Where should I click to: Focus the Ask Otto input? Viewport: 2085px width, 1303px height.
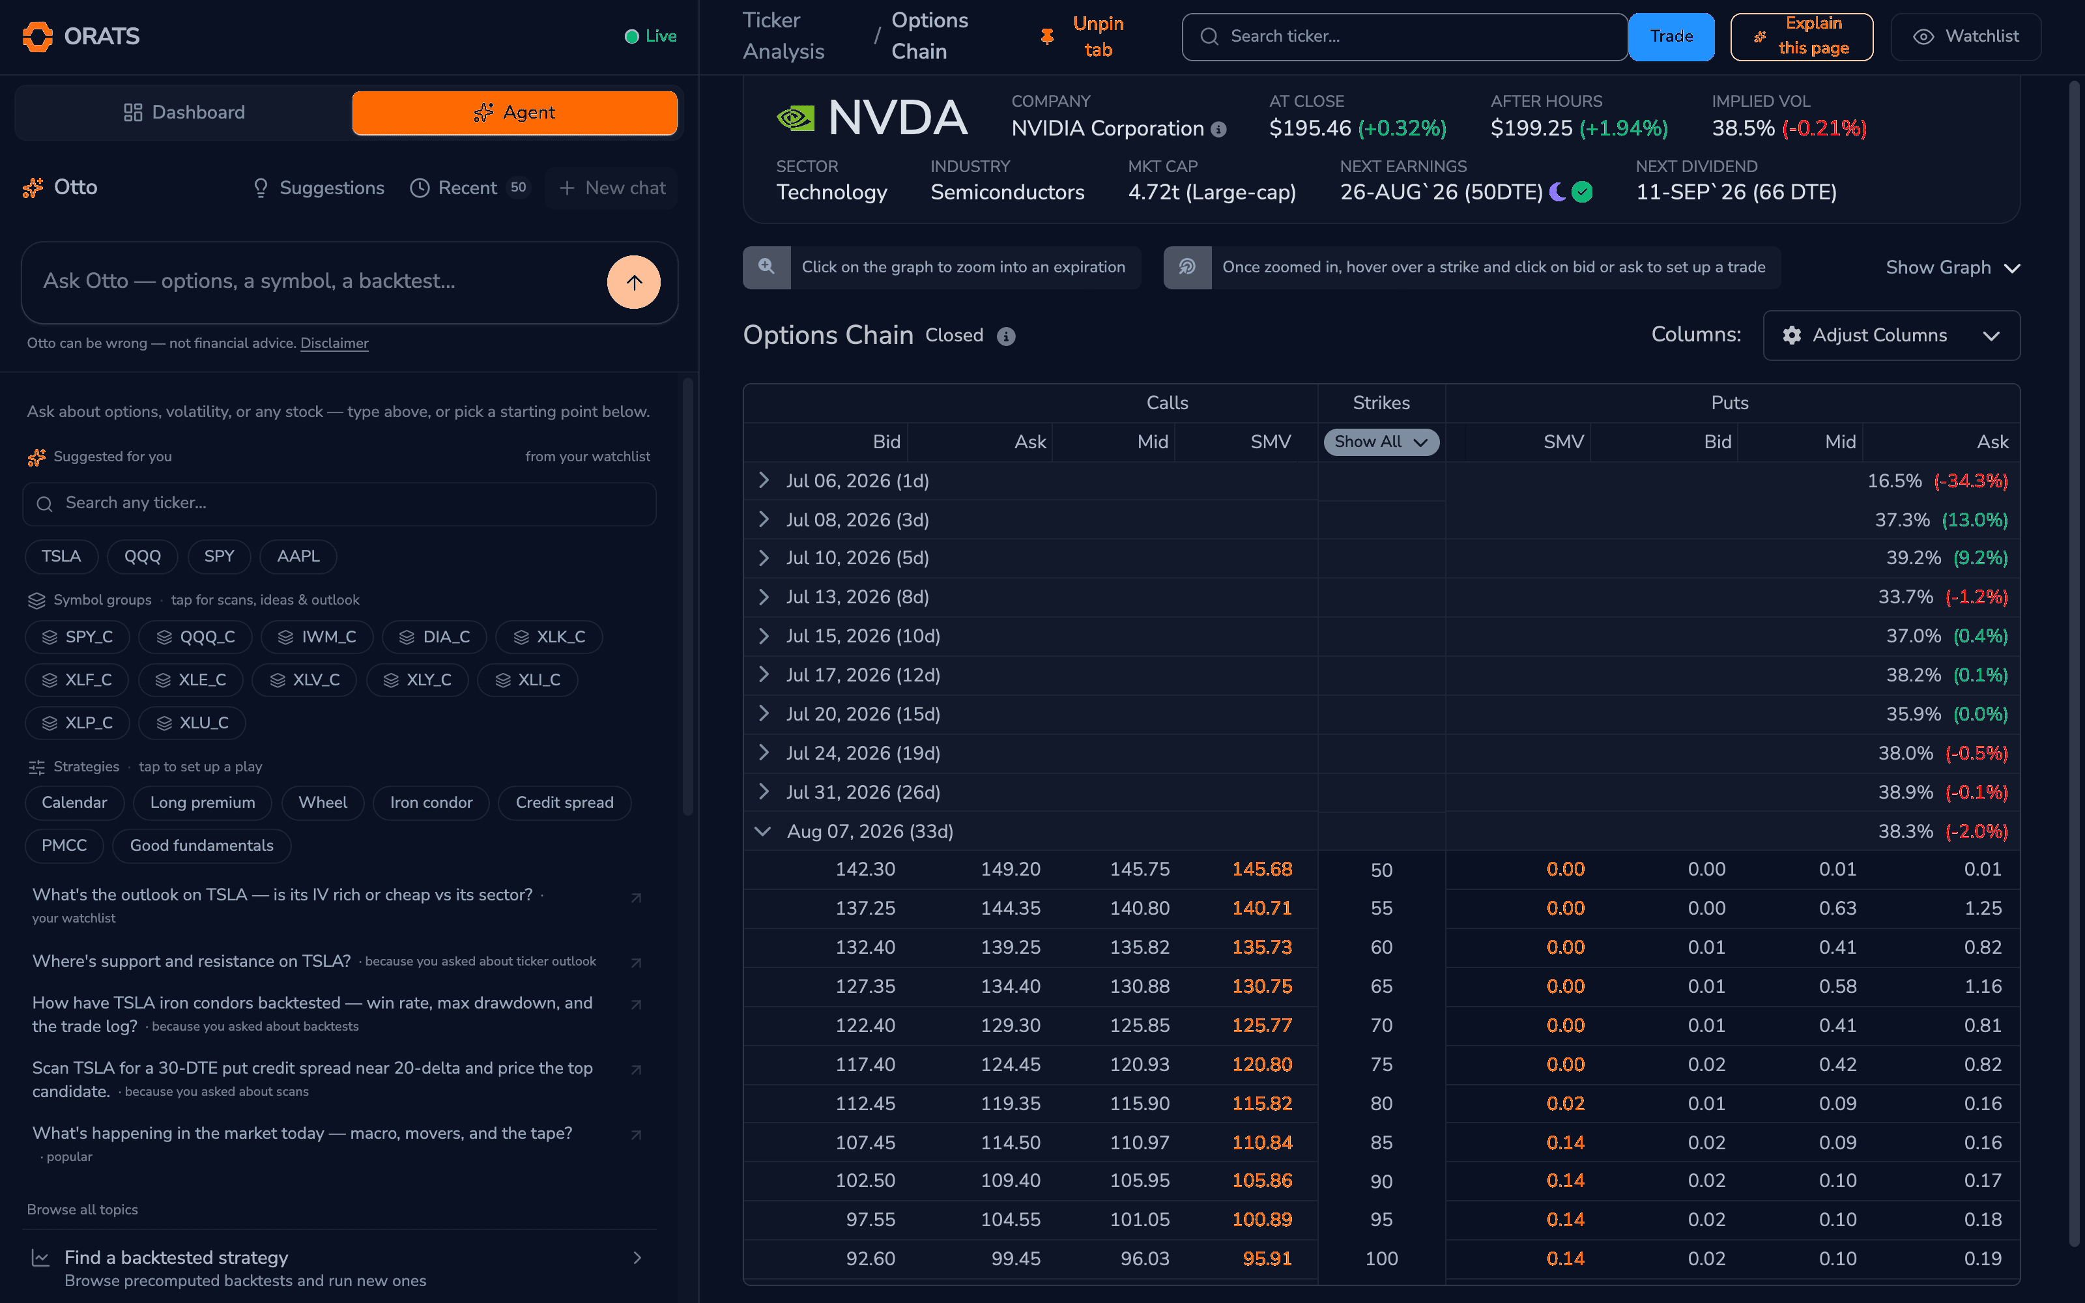pyautogui.click(x=319, y=282)
